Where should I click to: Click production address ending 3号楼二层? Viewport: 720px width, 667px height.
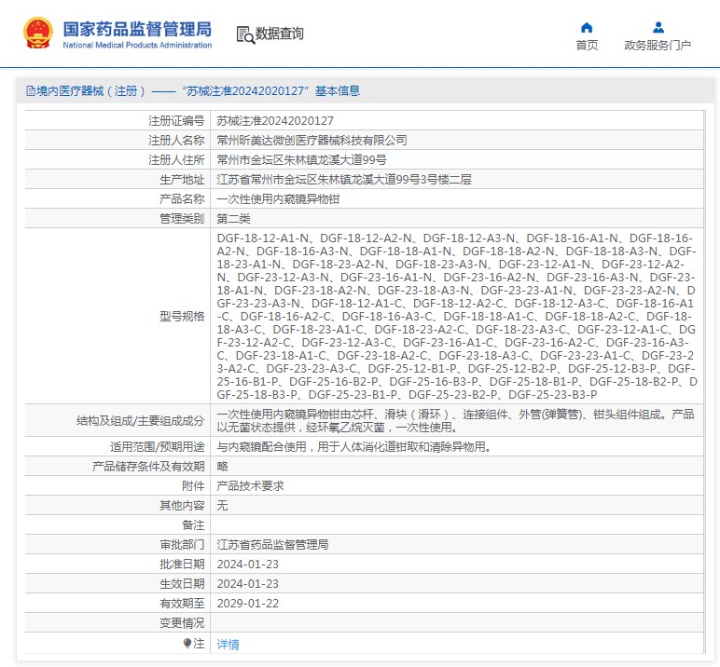344,180
